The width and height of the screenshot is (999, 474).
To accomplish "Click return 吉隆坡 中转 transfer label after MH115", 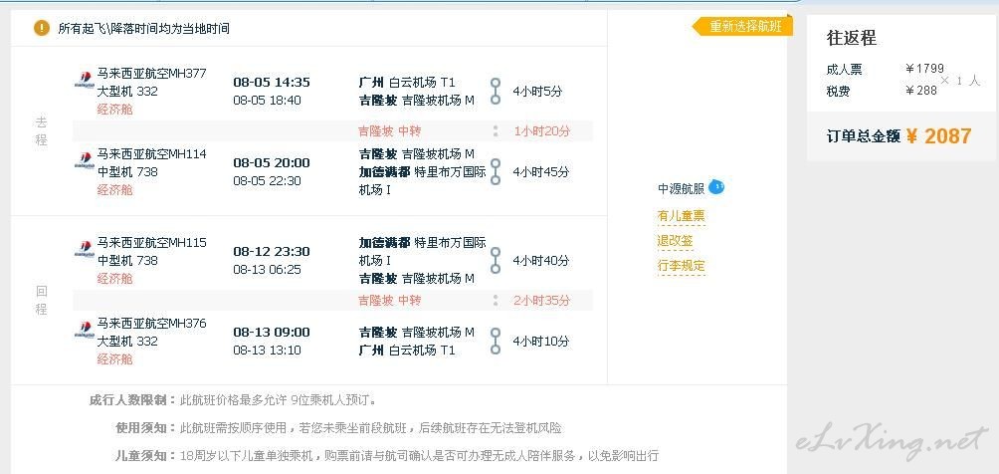I will click(x=389, y=301).
